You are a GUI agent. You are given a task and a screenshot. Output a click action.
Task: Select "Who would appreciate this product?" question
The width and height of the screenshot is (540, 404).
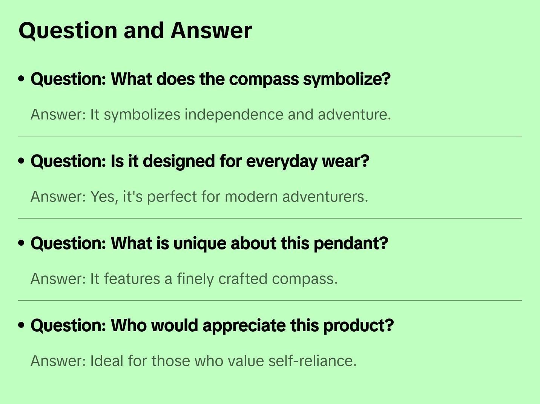[212, 326]
